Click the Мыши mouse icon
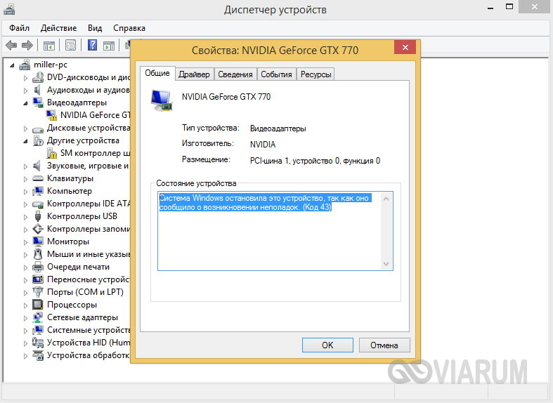Image resolution: width=553 pixels, height=403 pixels. pos(38,254)
